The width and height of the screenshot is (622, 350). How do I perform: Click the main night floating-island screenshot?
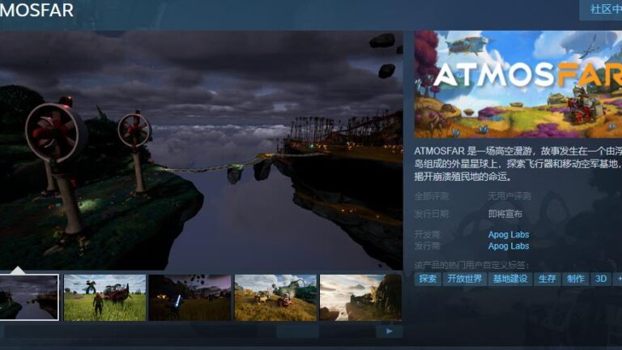point(201,151)
